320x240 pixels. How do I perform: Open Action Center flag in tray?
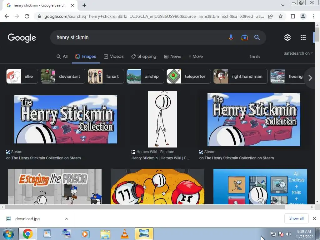click(x=281, y=234)
